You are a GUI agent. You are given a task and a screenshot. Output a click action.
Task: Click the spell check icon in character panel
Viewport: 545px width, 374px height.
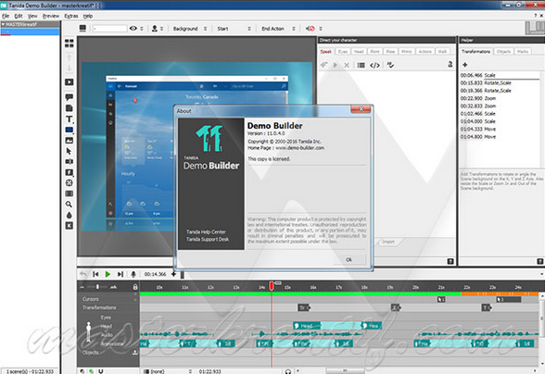390,65
